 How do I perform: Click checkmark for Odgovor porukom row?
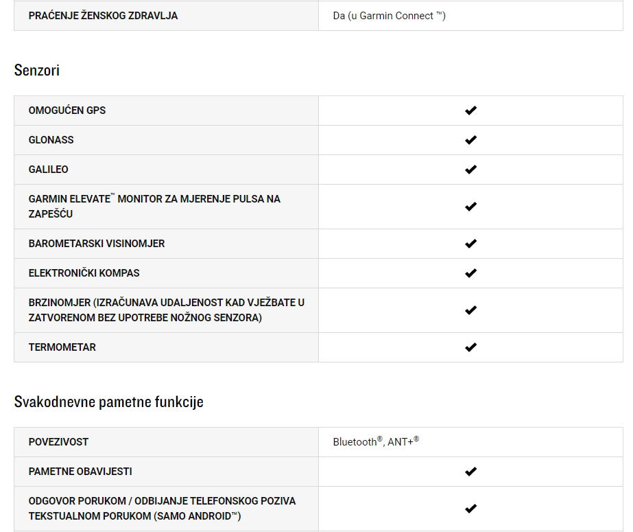tap(470, 509)
